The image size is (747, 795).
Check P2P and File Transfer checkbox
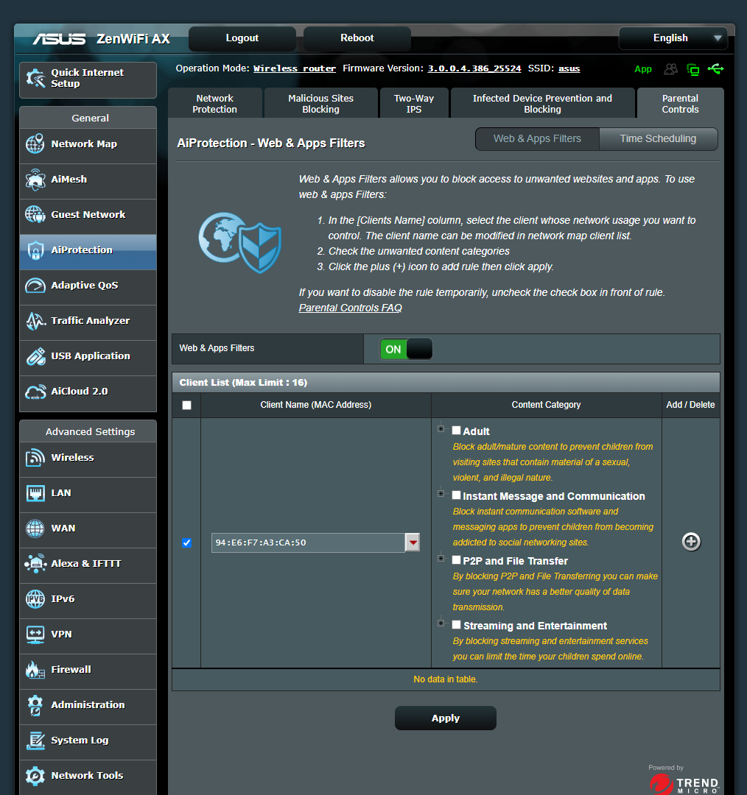pyautogui.click(x=456, y=559)
